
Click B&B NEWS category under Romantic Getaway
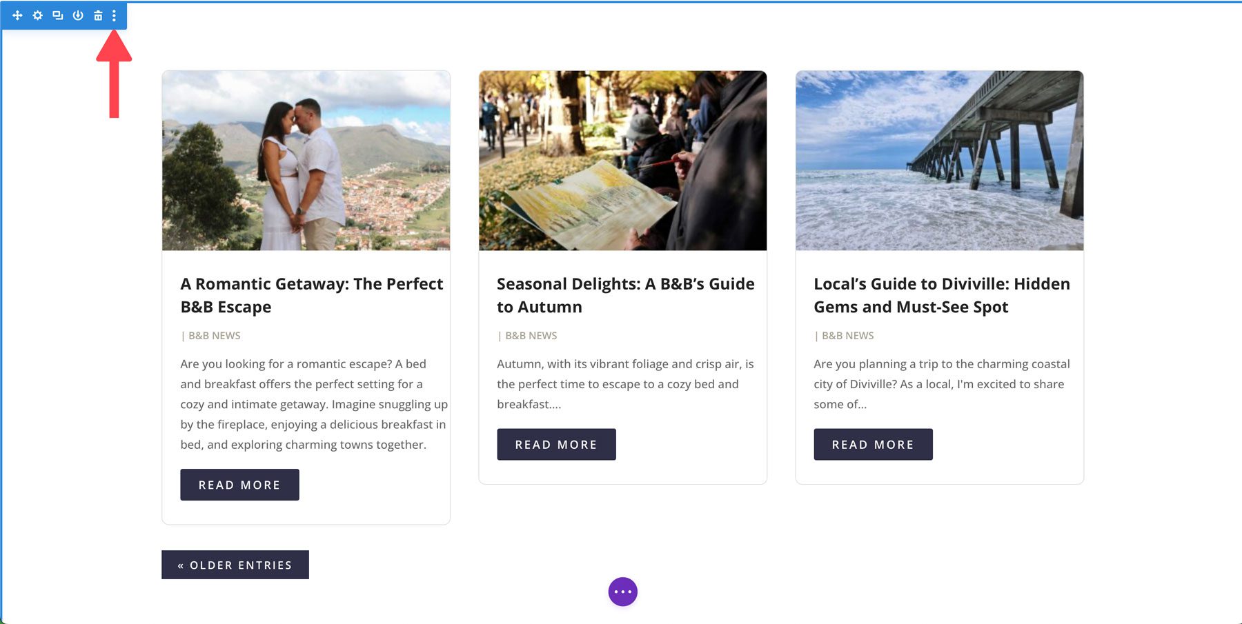pyautogui.click(x=215, y=336)
